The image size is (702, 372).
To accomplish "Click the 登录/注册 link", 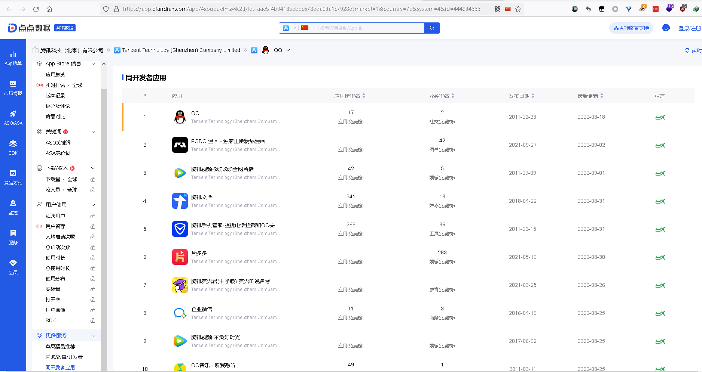I will [690, 28].
